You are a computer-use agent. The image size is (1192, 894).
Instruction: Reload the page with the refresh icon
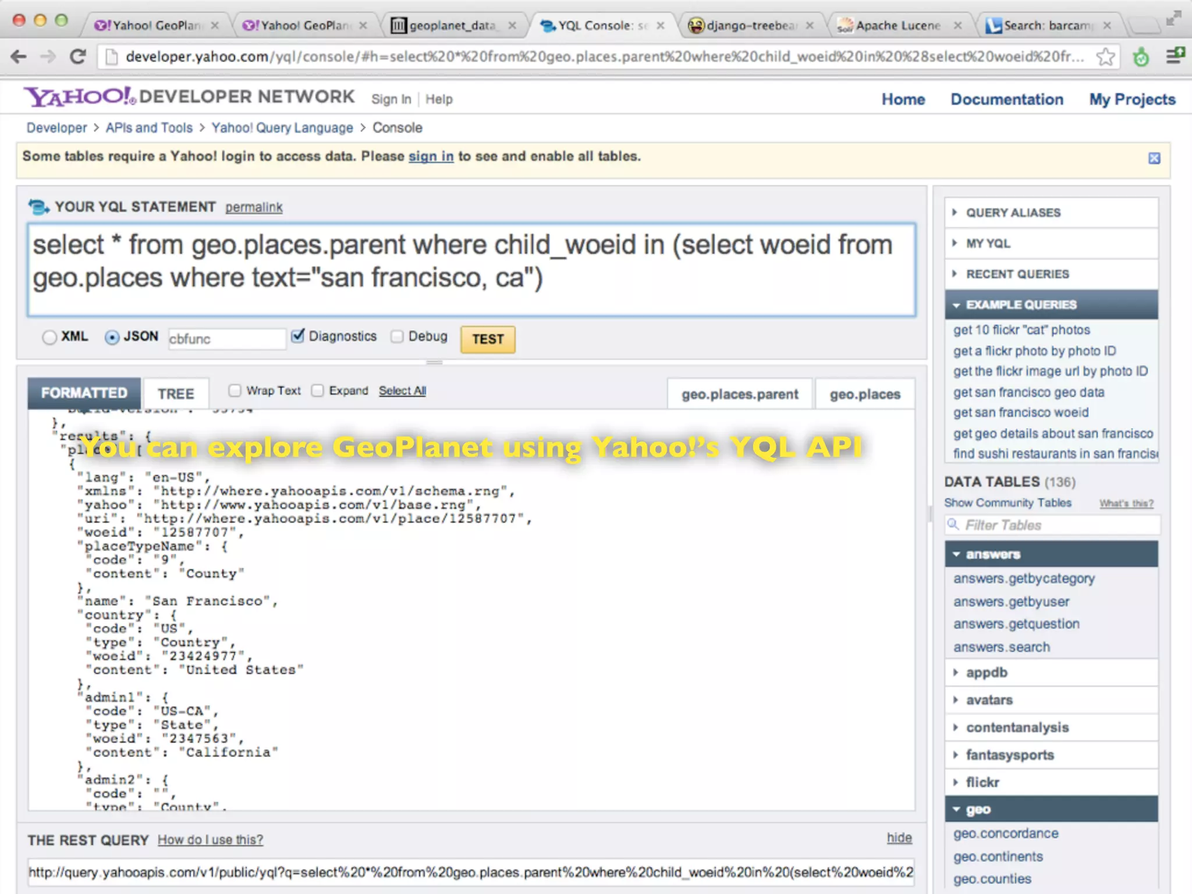tap(77, 56)
